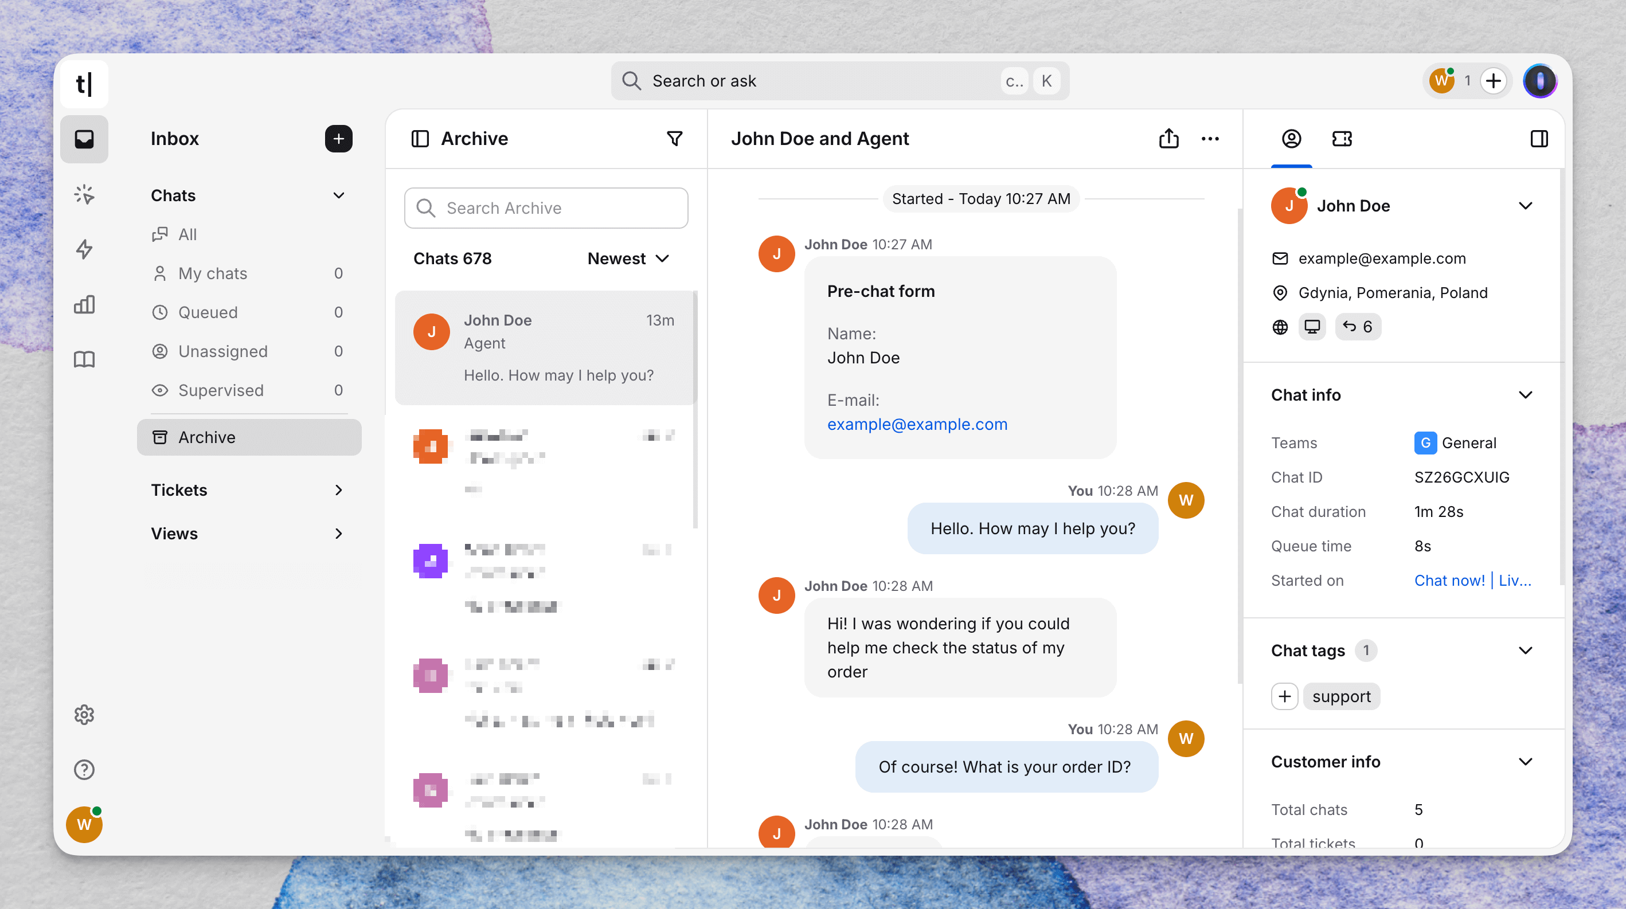Viewport: 1626px width, 909px height.
Task: Open the Automation lightning bolt icon
Action: click(84, 249)
